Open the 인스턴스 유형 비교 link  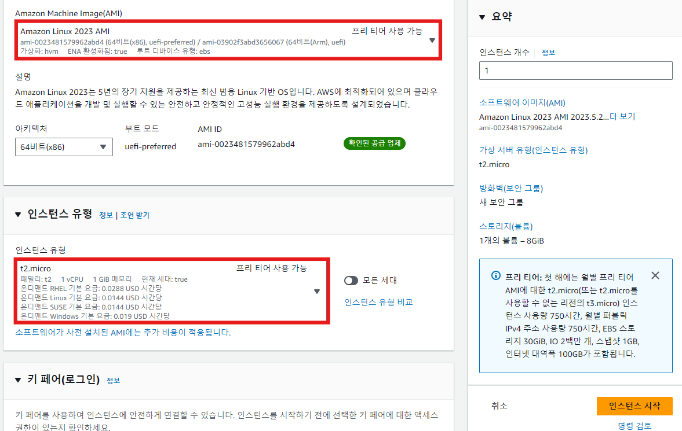(378, 303)
